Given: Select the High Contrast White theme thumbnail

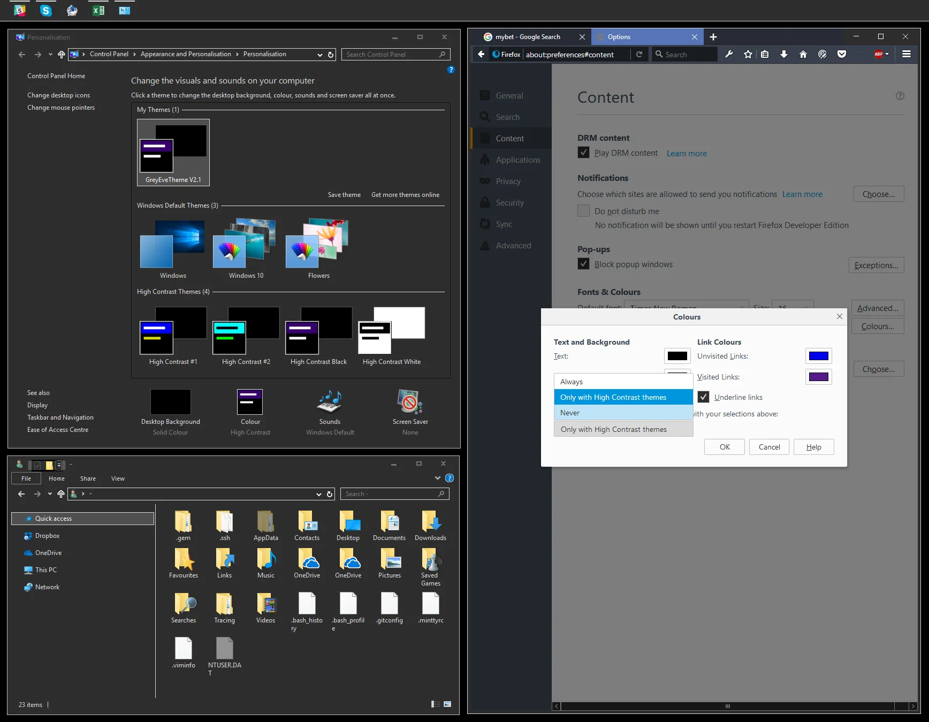Looking at the screenshot, I should [x=392, y=330].
